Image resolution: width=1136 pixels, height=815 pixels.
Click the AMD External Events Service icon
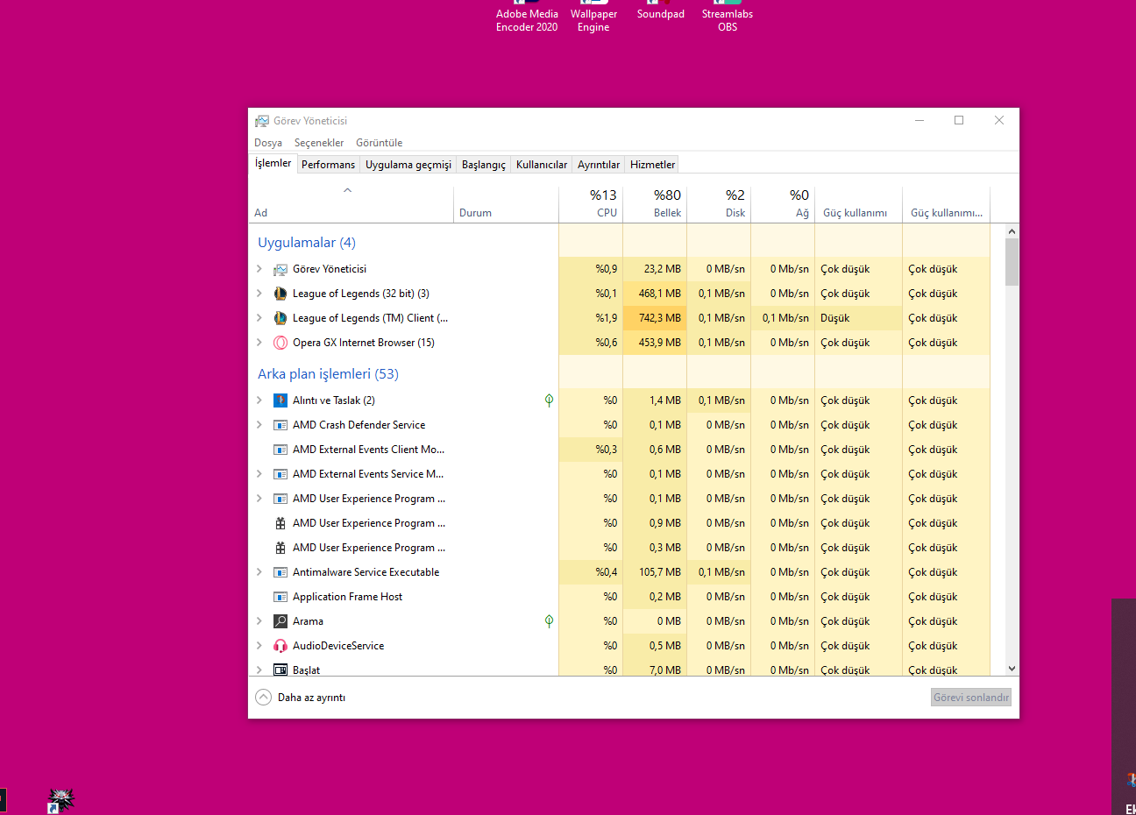pos(280,474)
